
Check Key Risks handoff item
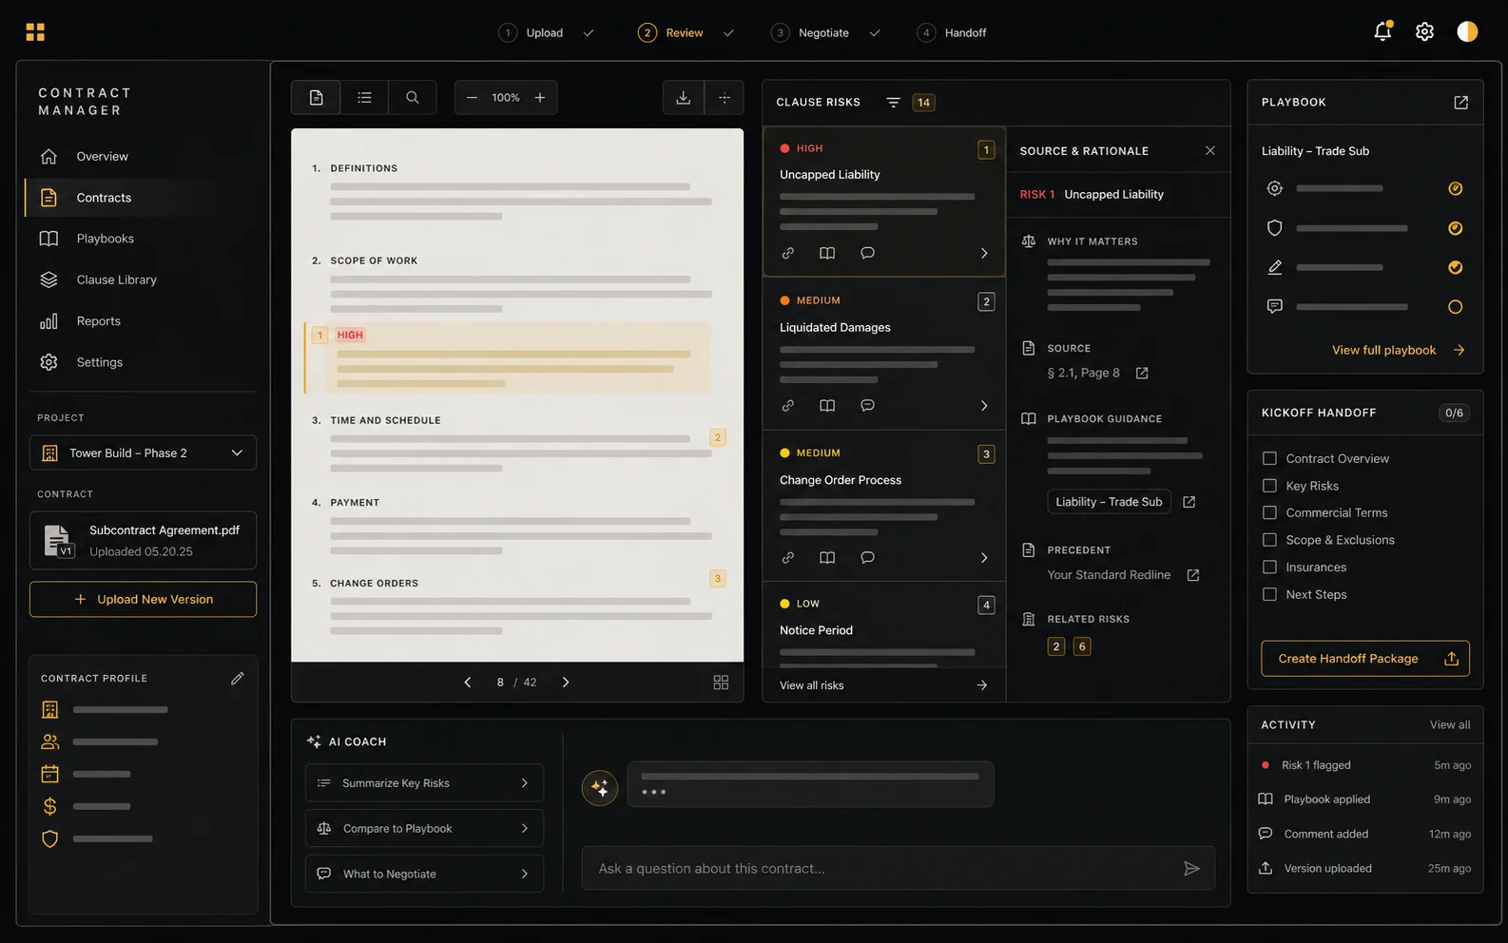1269,486
